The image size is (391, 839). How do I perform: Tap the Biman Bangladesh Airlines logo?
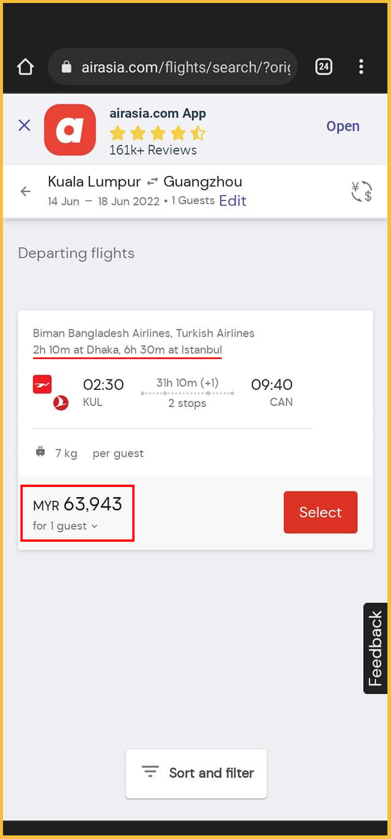(x=42, y=384)
